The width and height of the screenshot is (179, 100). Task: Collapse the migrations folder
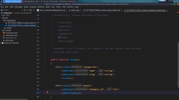pyautogui.click(x=3, y=20)
